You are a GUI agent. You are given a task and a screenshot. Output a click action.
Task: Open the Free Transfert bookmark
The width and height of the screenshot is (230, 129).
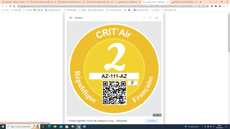click(x=169, y=10)
